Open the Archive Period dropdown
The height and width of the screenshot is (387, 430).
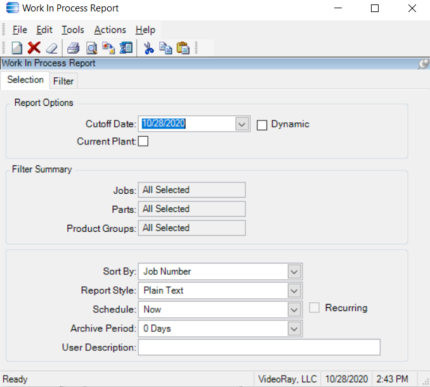tap(294, 329)
